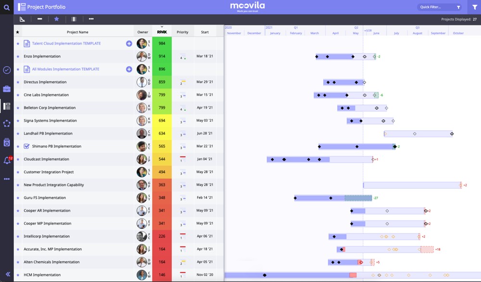Click the owner avatar for Directus Implementation
Screen dimensions: 481x282
tap(142, 82)
